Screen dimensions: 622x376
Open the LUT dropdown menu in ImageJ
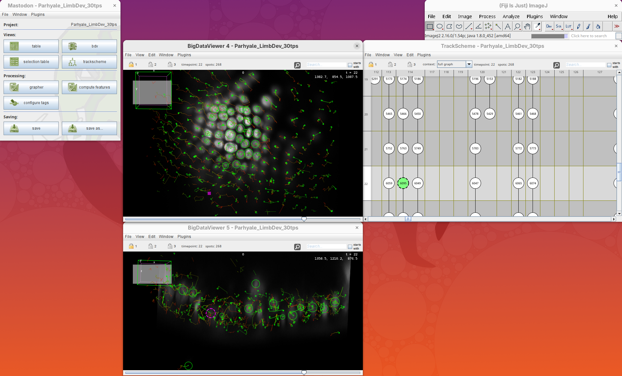(569, 27)
